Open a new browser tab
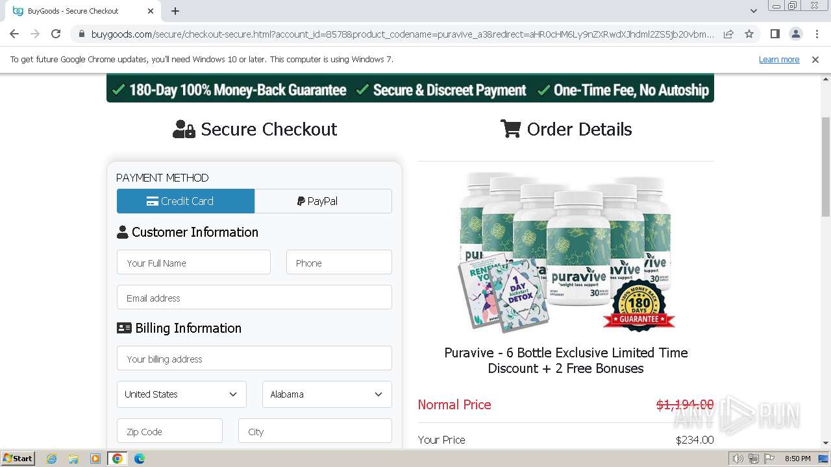Image resolution: width=831 pixels, height=467 pixels. click(175, 11)
